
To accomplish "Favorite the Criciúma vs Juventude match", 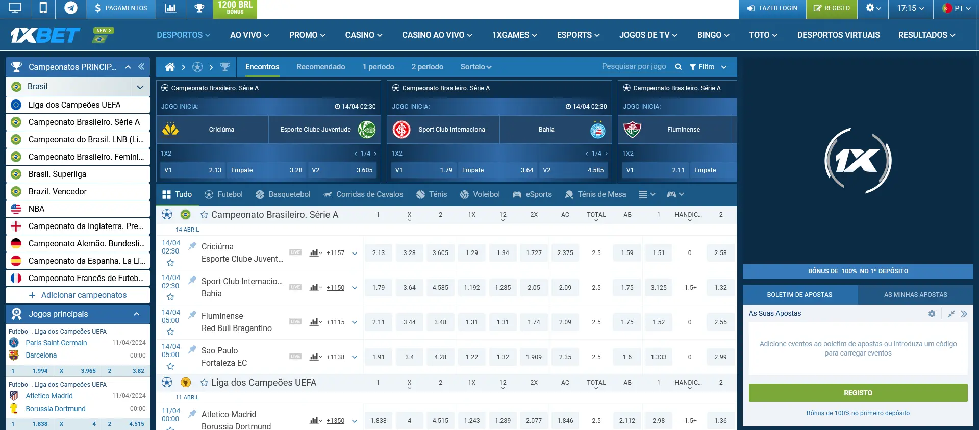I will coord(170,263).
